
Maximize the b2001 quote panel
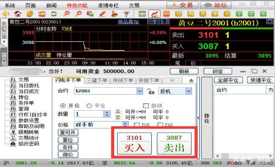point(269,22)
